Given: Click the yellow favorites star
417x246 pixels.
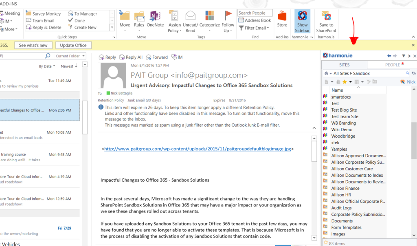Looking at the screenshot, I should [345, 81].
